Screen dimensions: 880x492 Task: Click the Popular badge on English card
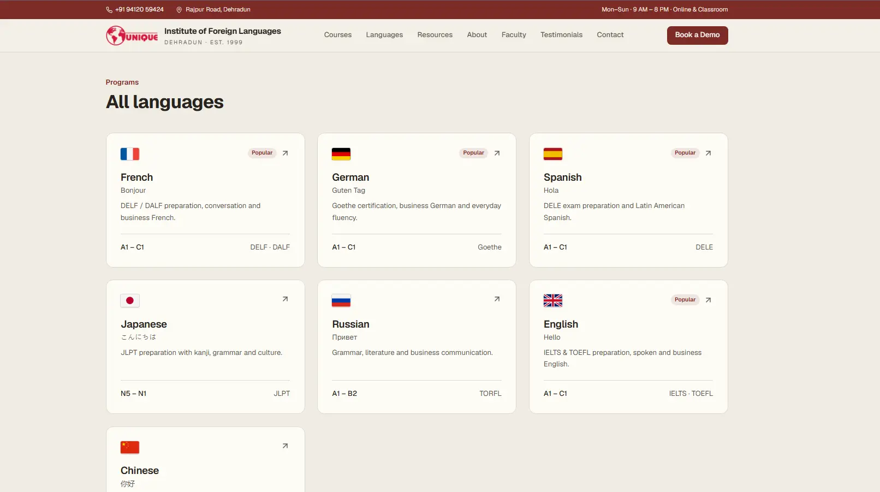(x=685, y=300)
